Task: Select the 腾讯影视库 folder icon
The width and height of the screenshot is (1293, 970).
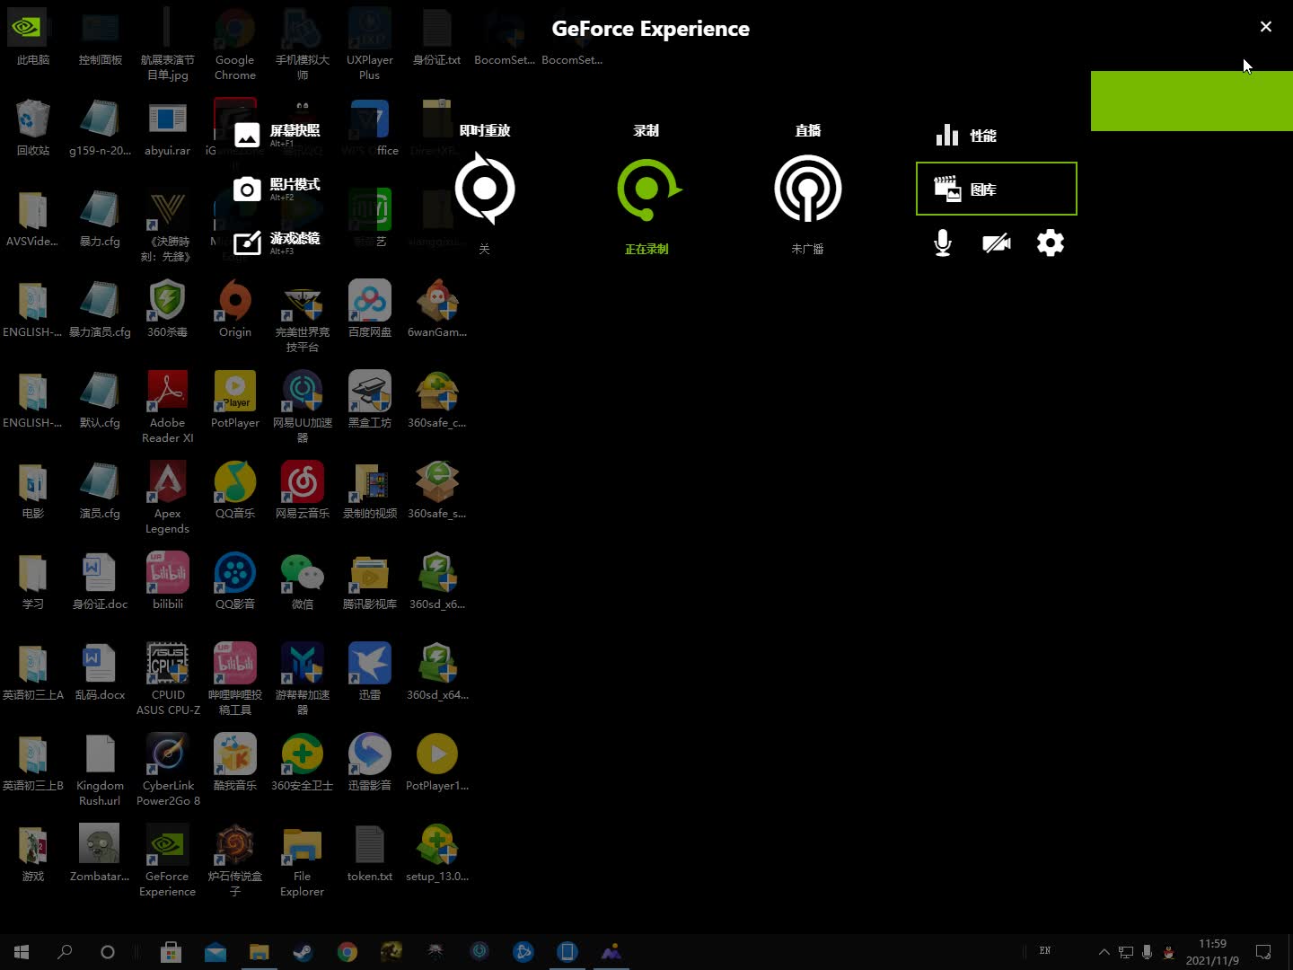Action: point(370,581)
